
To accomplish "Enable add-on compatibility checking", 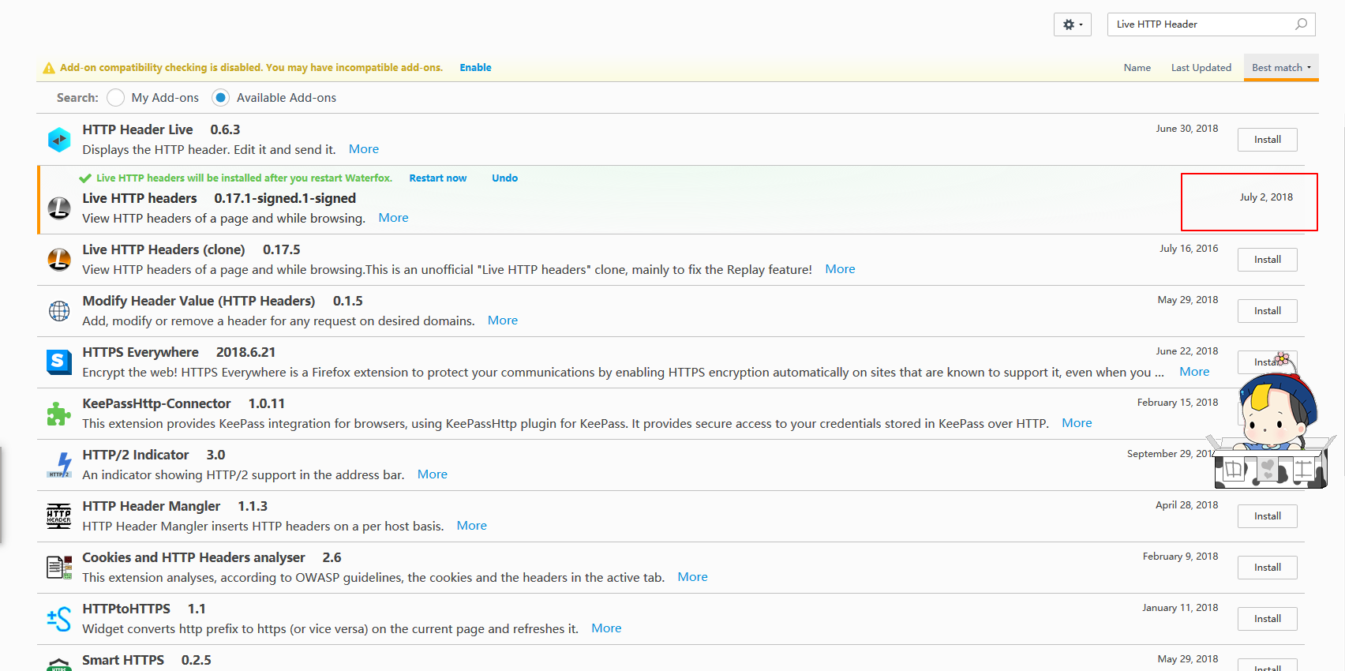I will coord(475,68).
